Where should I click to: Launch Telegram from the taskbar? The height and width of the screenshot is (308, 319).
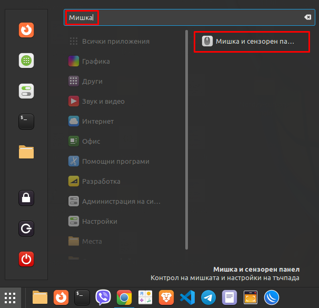tap(208, 297)
